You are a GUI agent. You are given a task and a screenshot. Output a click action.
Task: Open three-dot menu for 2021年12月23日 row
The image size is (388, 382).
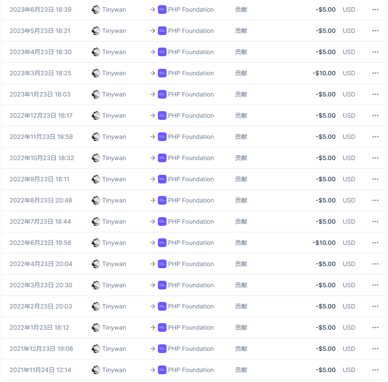375,349
